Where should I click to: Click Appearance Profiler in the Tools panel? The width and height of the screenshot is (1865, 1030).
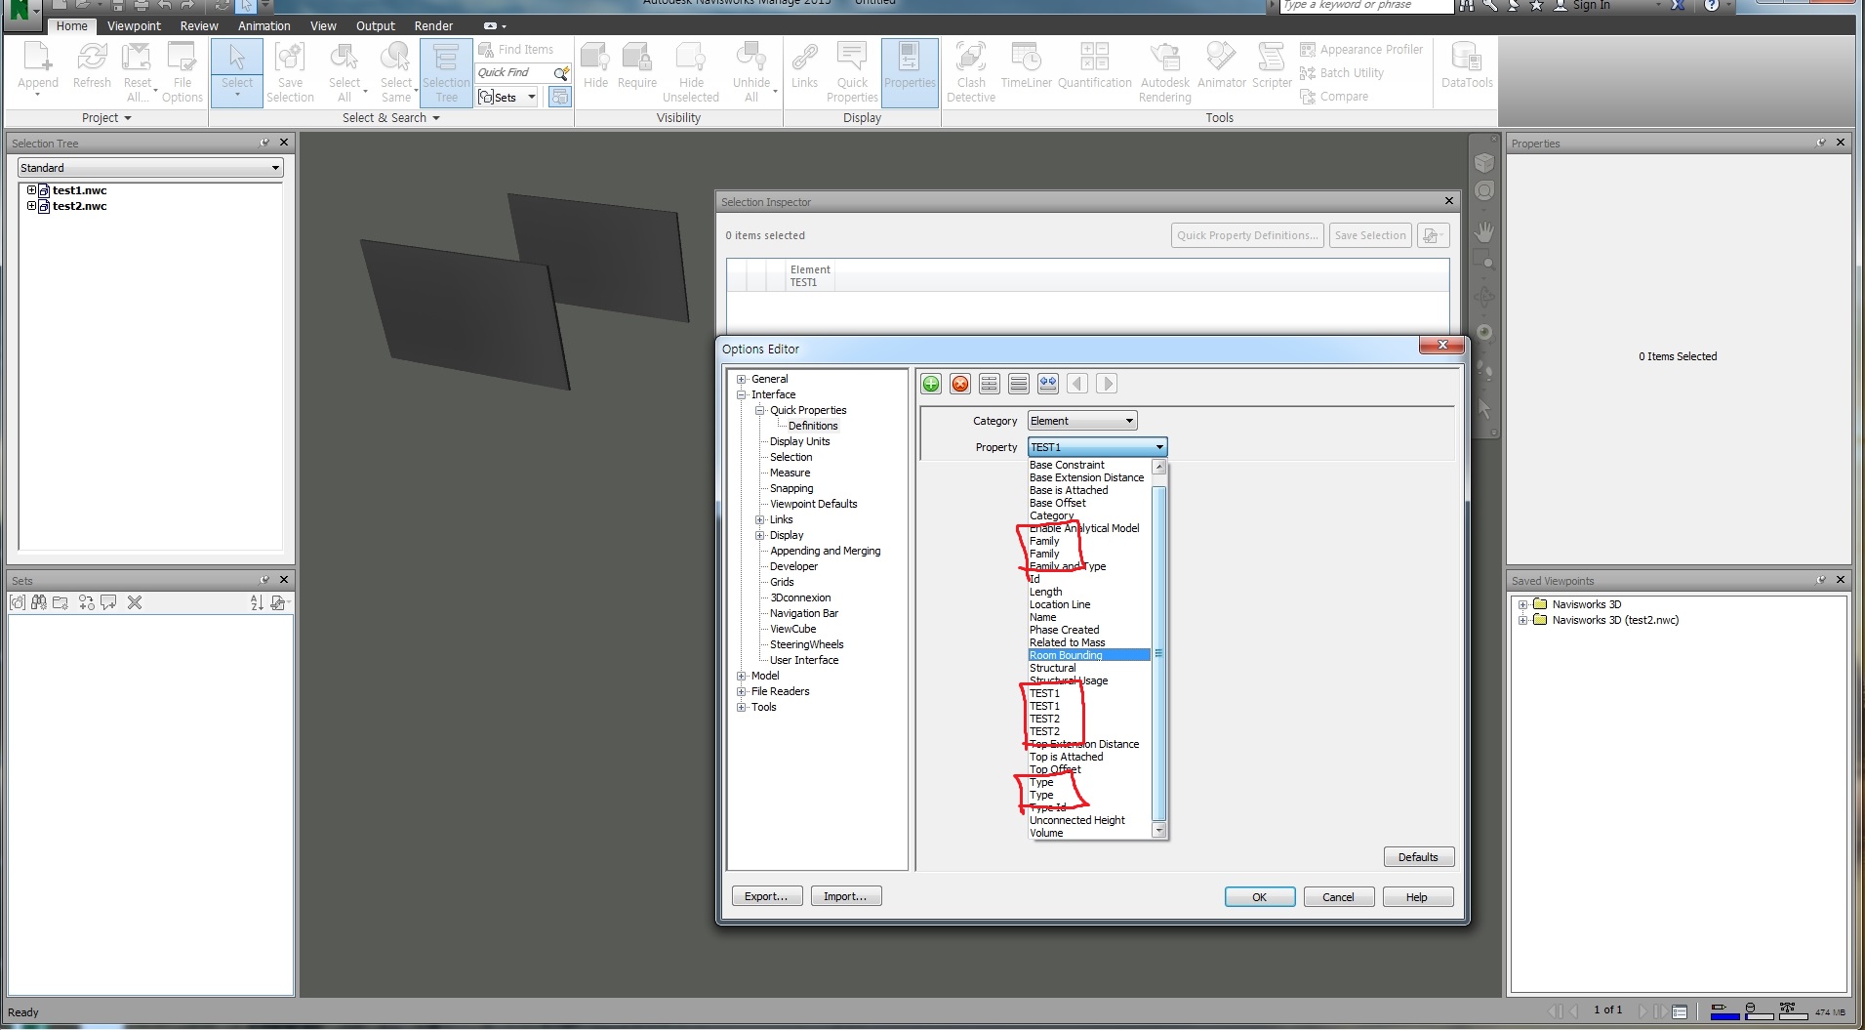click(1361, 50)
